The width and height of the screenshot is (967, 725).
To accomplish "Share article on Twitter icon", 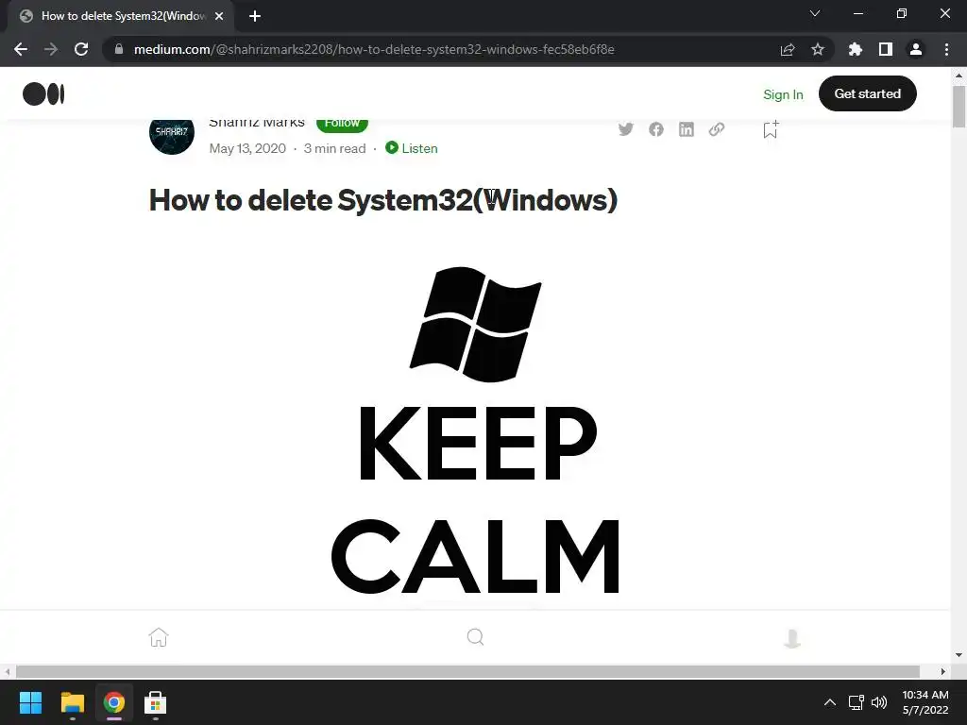I will 626,128.
